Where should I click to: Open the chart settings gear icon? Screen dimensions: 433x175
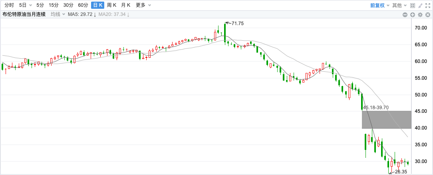(x=420, y=15)
